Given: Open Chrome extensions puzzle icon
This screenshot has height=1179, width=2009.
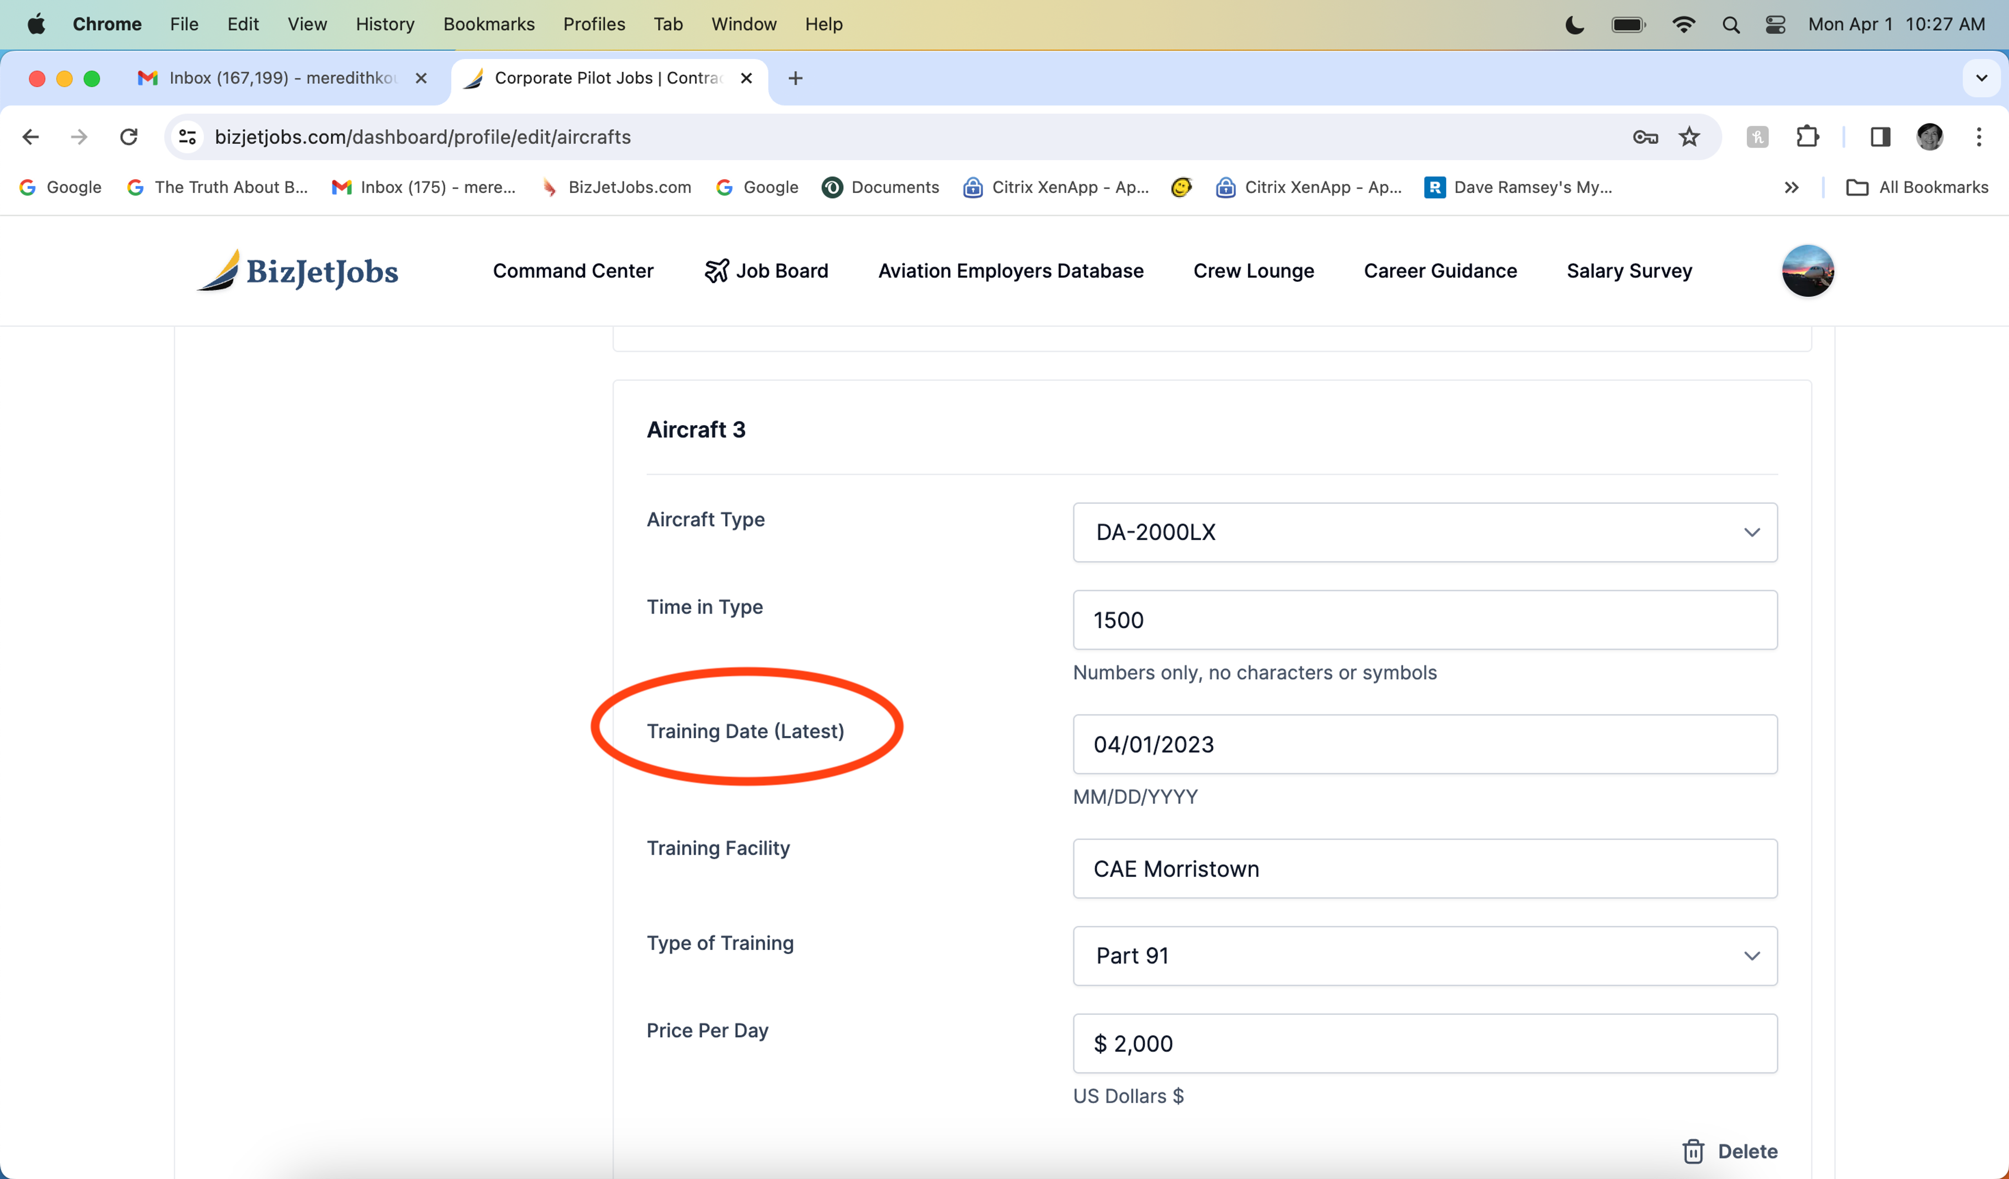Looking at the screenshot, I should (1807, 137).
